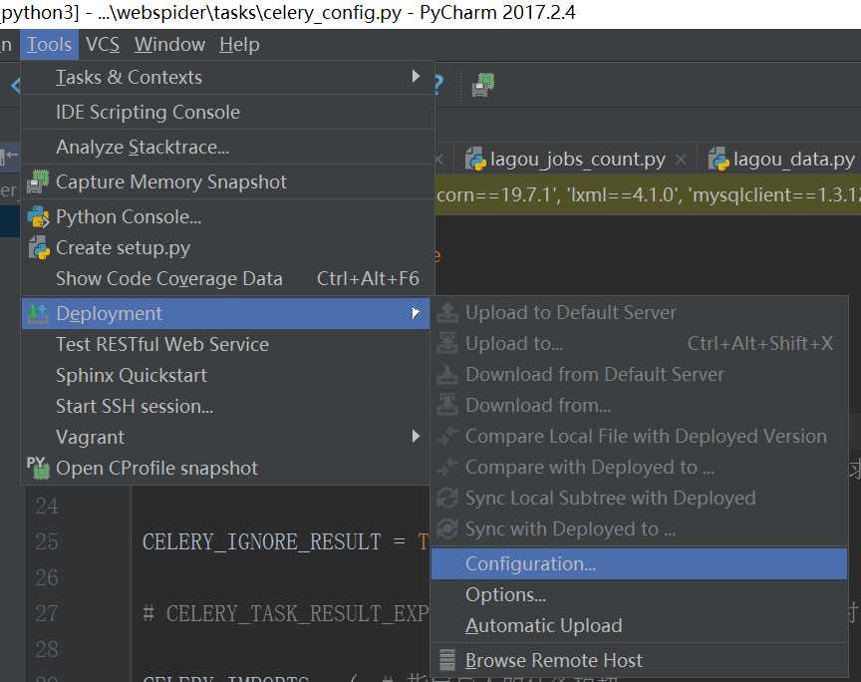Toggle Automatic Upload
861x682 pixels.
click(639, 625)
